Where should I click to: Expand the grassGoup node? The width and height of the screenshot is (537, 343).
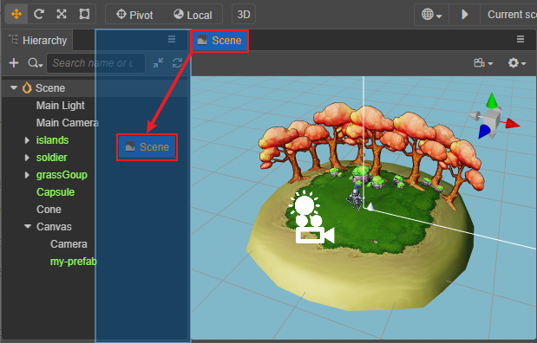(27, 175)
